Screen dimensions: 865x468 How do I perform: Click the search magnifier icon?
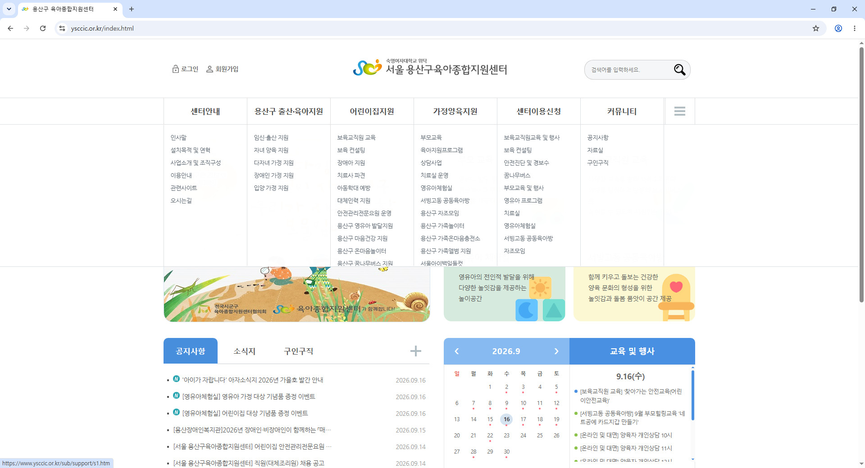pos(679,70)
